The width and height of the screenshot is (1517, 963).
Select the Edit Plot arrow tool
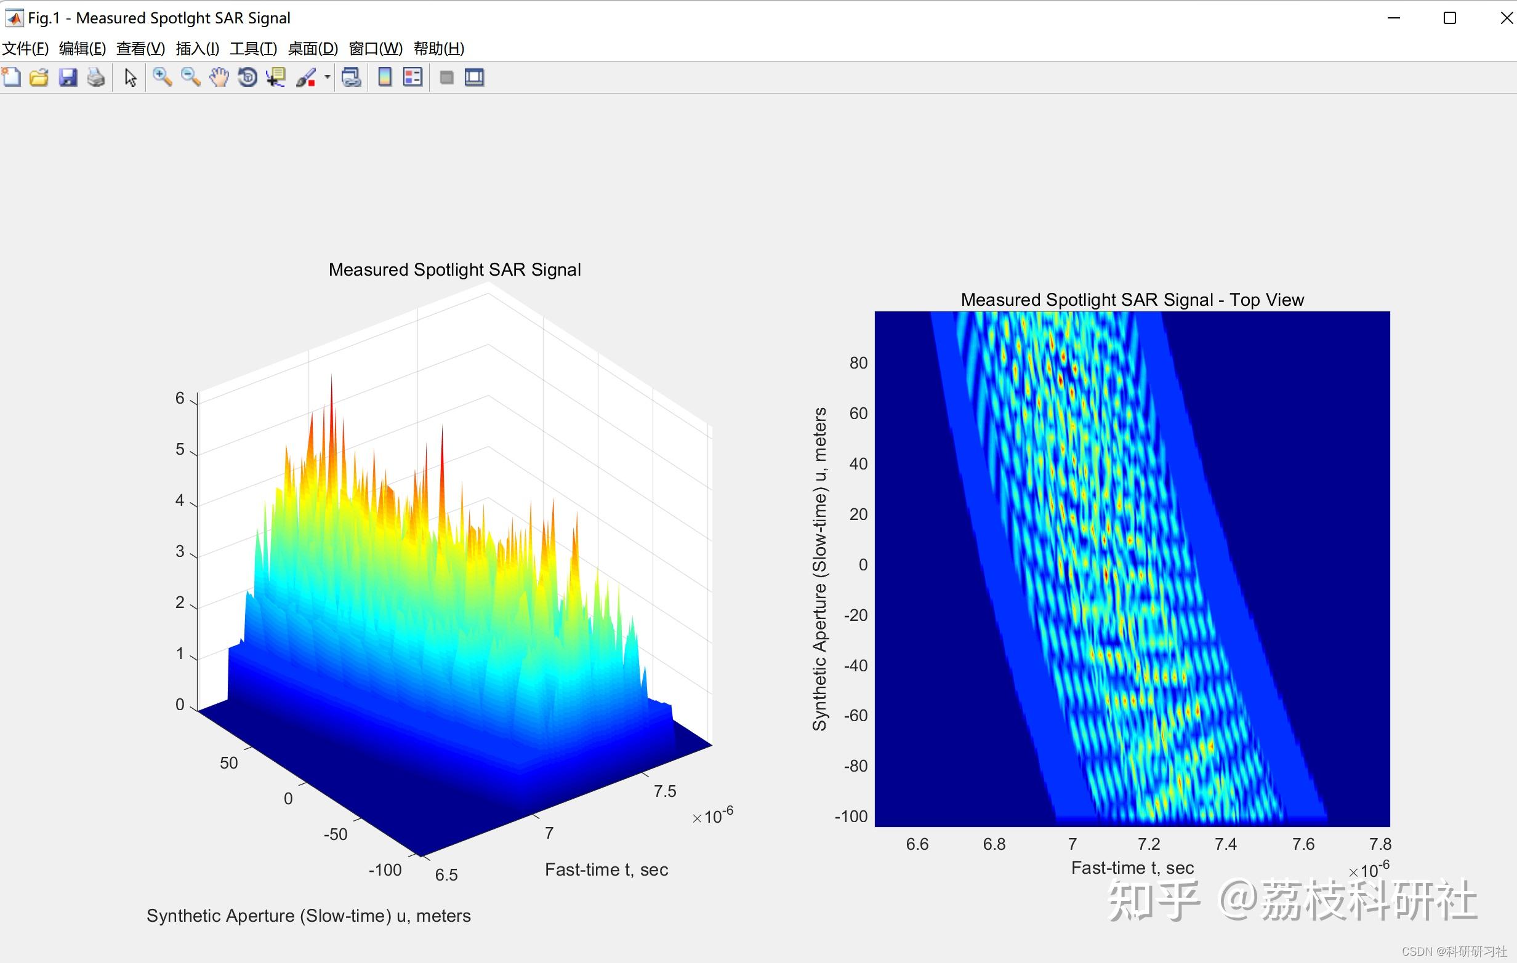[x=131, y=78]
